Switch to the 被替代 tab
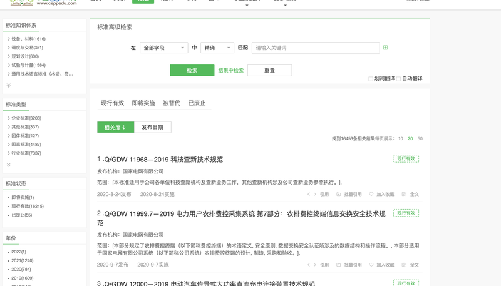The height and width of the screenshot is (286, 501). [172, 103]
